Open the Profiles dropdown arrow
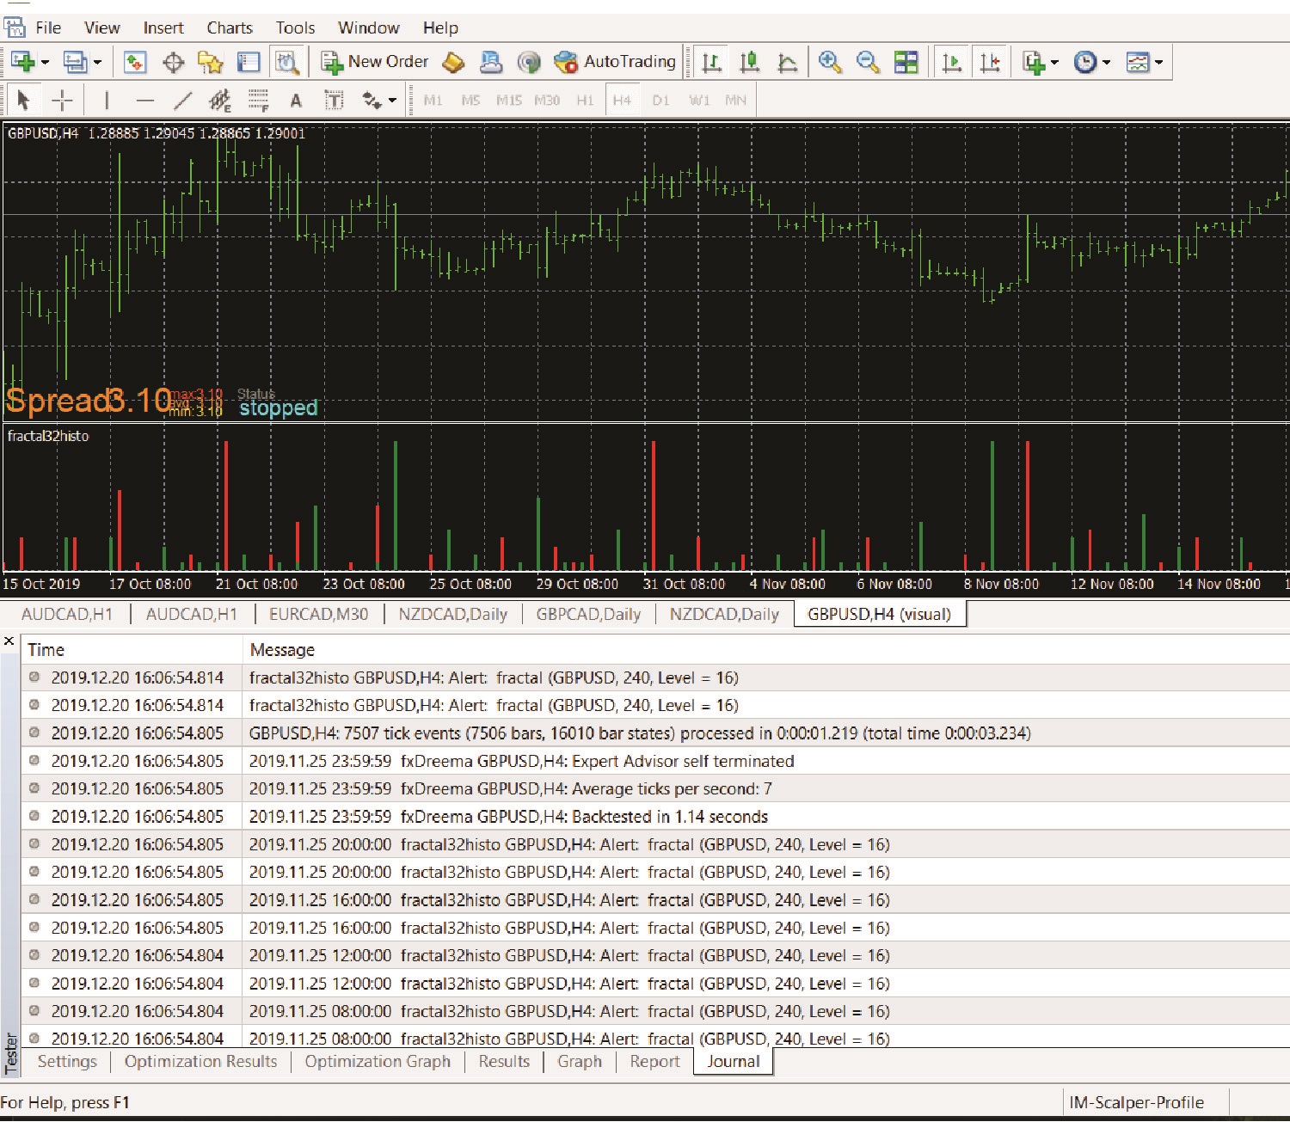This screenshot has width=1290, height=1122. pyautogui.click(x=97, y=62)
